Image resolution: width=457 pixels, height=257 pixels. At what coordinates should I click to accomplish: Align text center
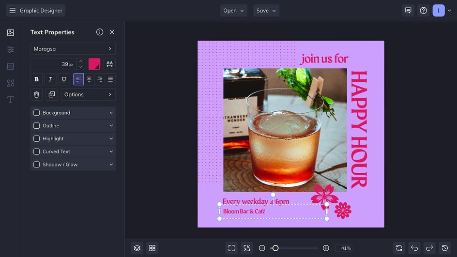point(89,79)
